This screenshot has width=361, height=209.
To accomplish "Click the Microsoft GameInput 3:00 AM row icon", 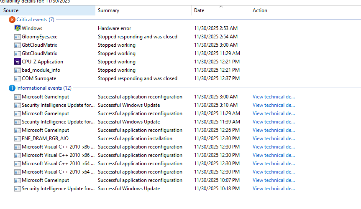I will point(18,97).
